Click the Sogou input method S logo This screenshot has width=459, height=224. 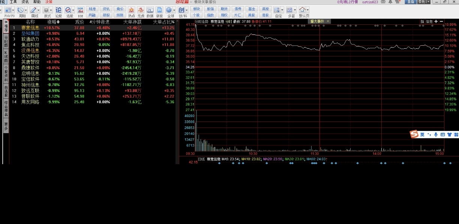[414, 135]
